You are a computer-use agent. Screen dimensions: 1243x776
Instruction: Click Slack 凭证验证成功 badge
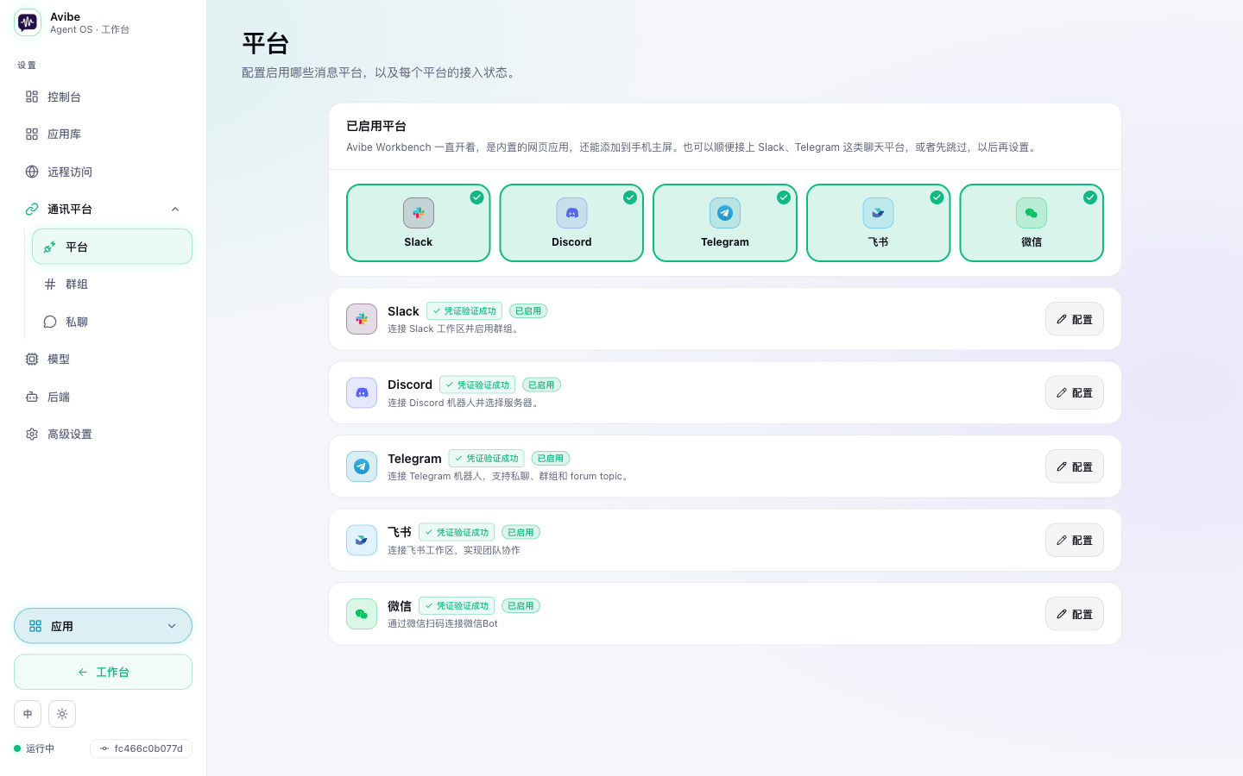coord(464,311)
